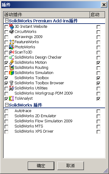Click the SolidWorks Routing pipe icon
Image resolution: width=109 pixels, height=174 pixels.
click(11, 68)
